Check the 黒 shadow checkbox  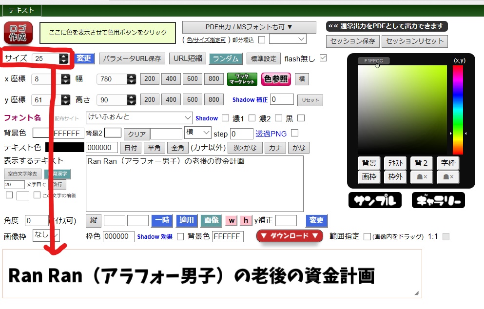pos(301,118)
